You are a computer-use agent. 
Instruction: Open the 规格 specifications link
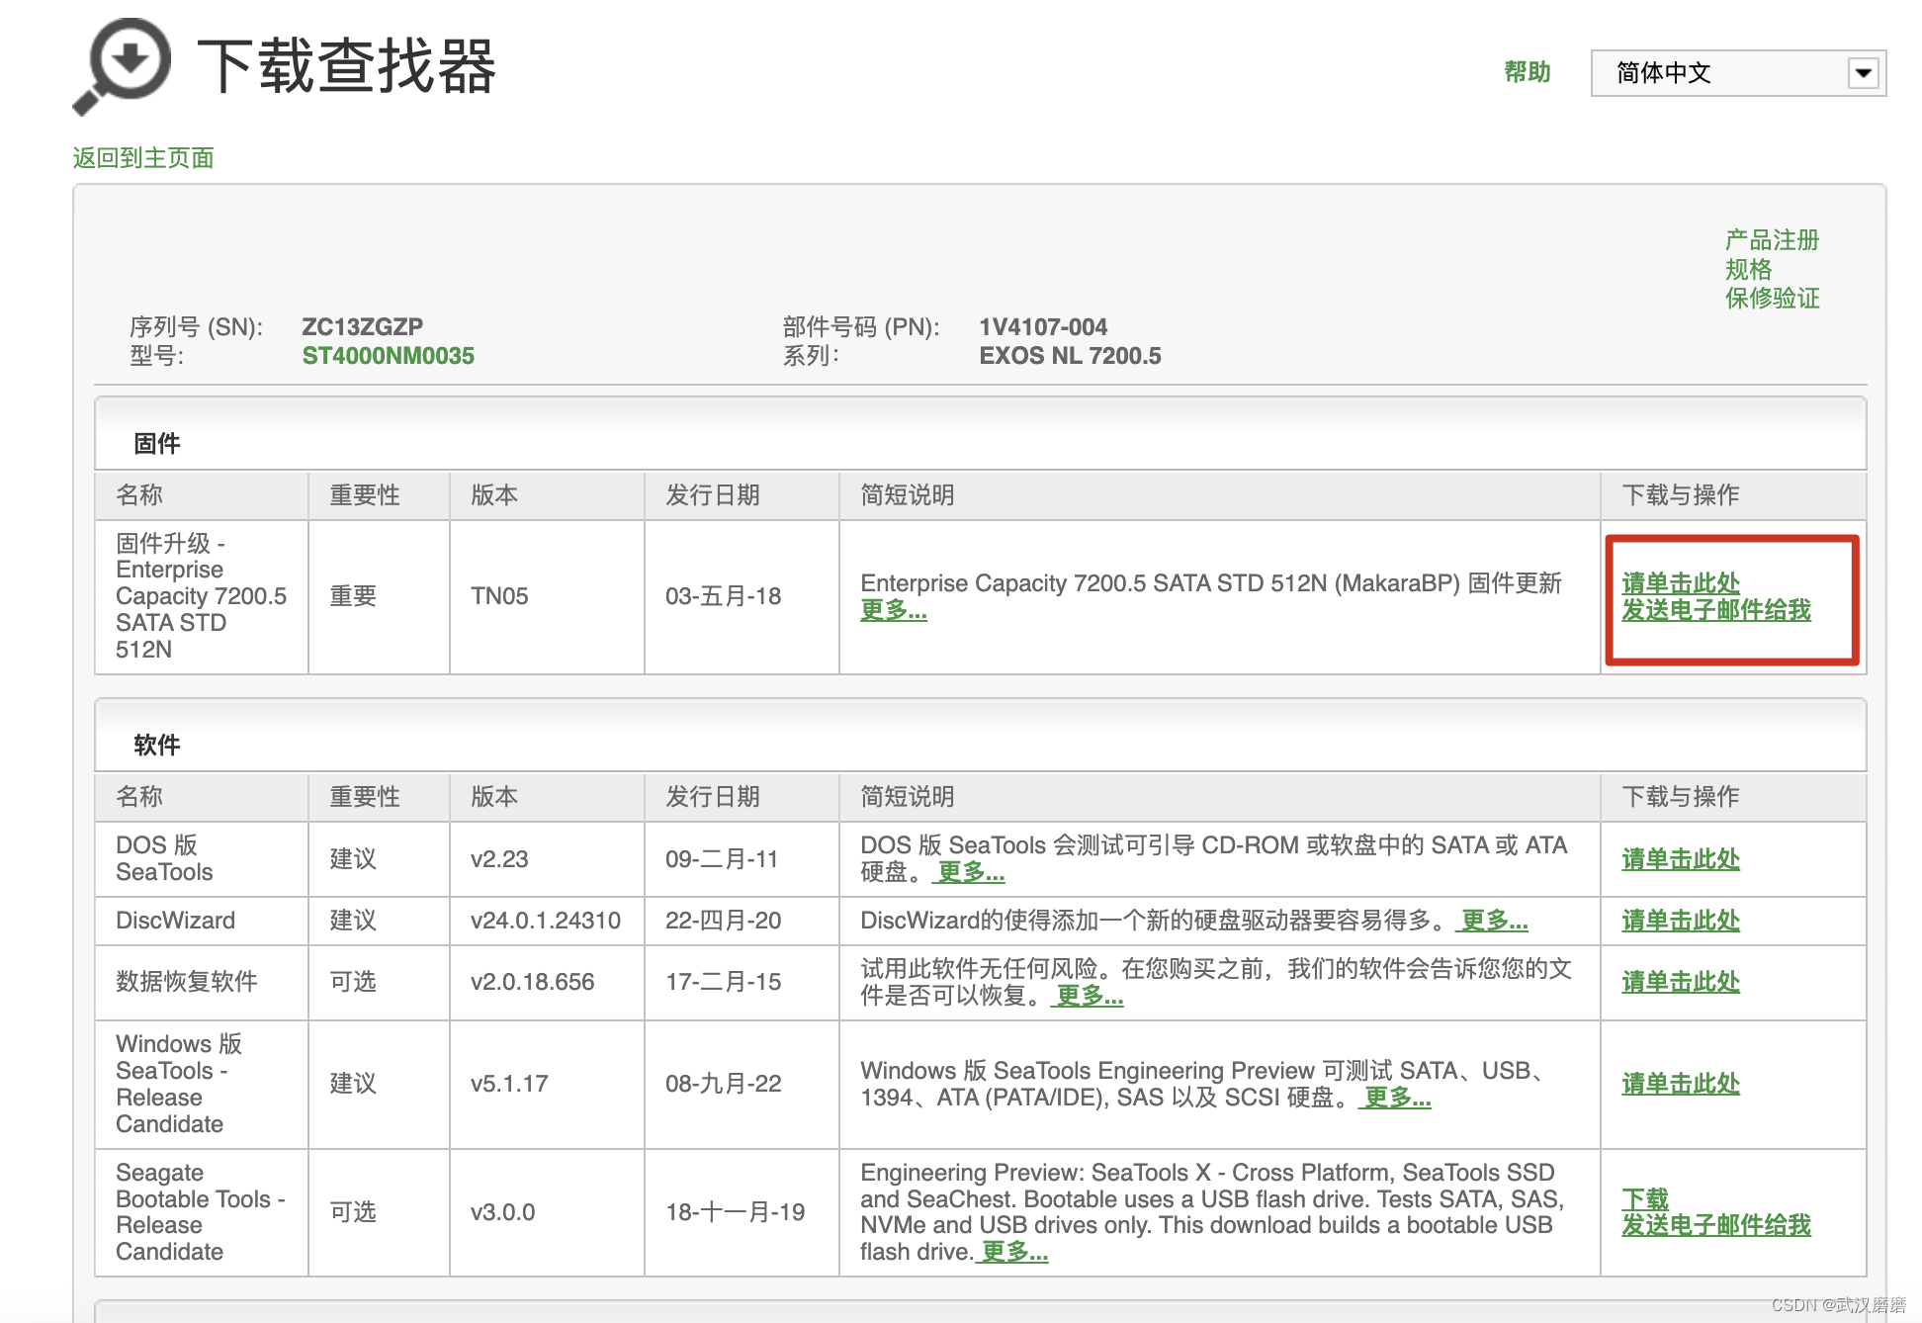coord(1748,269)
